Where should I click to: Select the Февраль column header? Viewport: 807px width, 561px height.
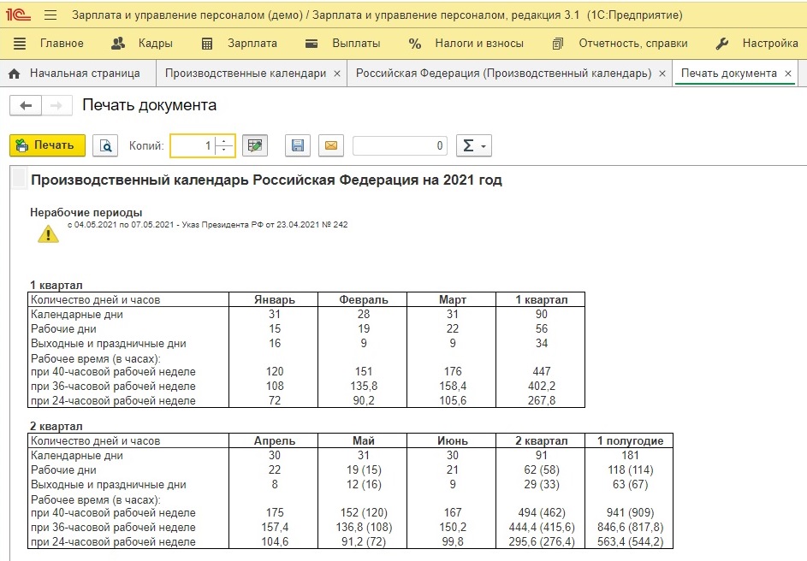coord(364,300)
